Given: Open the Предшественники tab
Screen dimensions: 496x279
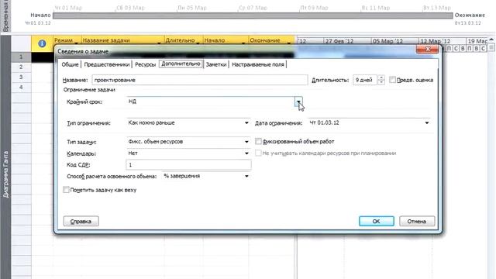Looking at the screenshot, I should point(107,64).
